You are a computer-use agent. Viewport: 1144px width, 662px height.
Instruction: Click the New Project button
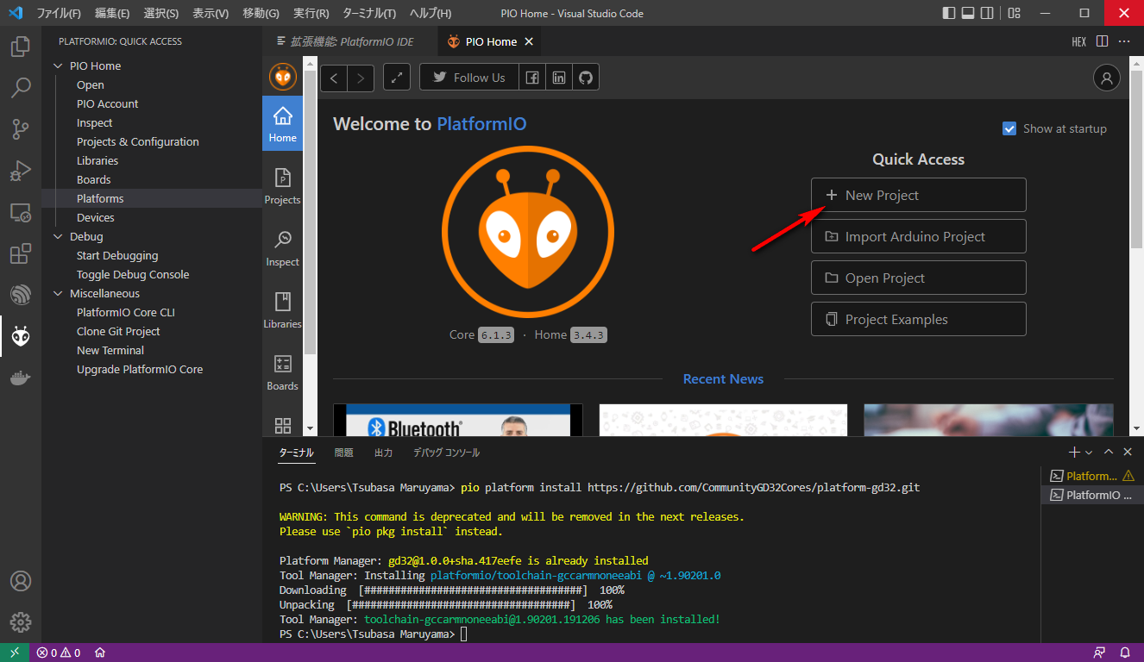(918, 195)
